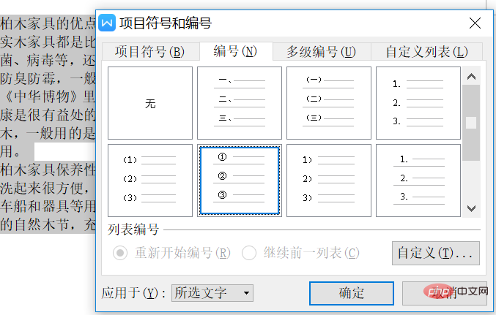Confirm with the 确定 button

pyautogui.click(x=352, y=293)
